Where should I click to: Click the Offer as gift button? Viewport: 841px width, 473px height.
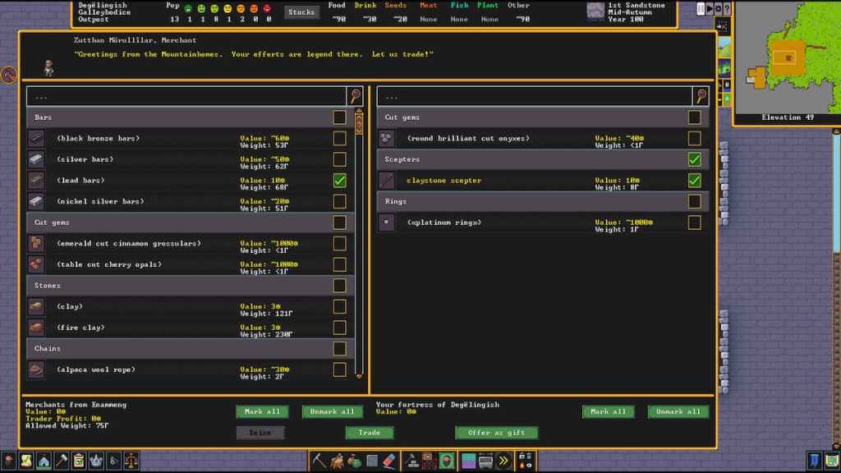497,432
